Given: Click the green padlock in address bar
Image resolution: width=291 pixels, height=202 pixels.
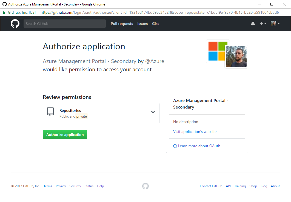Looking at the screenshot, I should coord(4,12).
